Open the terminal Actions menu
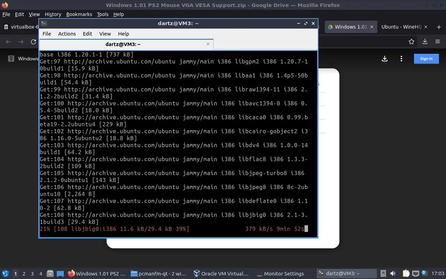Image resolution: width=446 pixels, height=279 pixels. pyautogui.click(x=67, y=34)
